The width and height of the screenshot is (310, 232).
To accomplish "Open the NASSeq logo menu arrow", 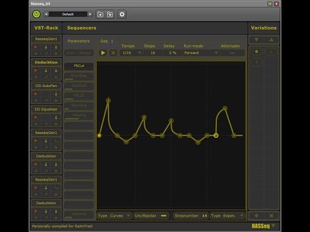I will pyautogui.click(x=273, y=226).
